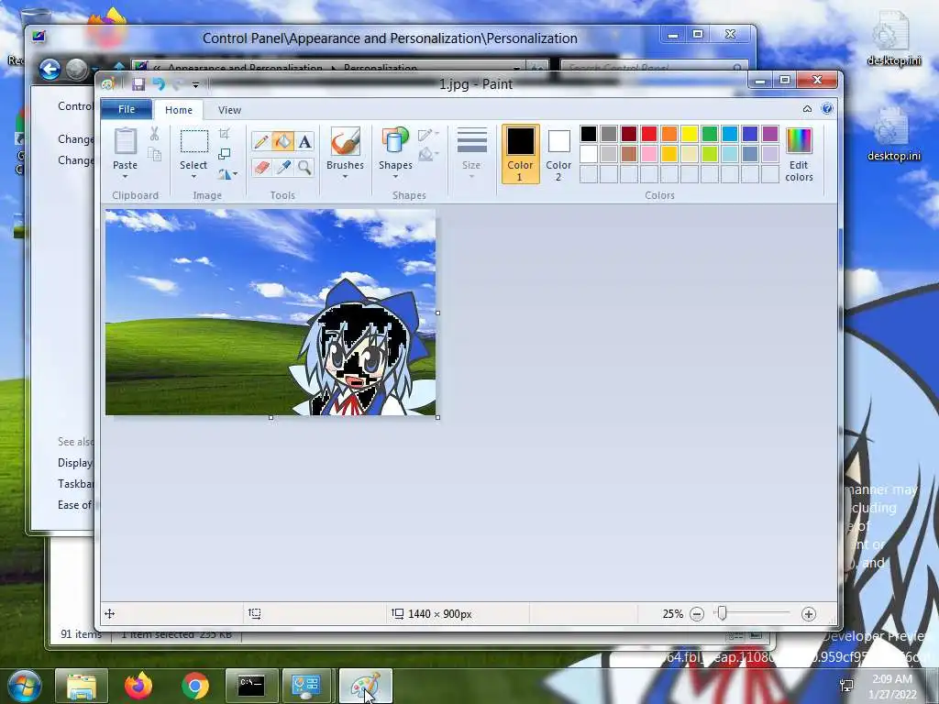Image resolution: width=939 pixels, height=704 pixels.
Task: Pick the yellow color swatch
Action: point(690,134)
